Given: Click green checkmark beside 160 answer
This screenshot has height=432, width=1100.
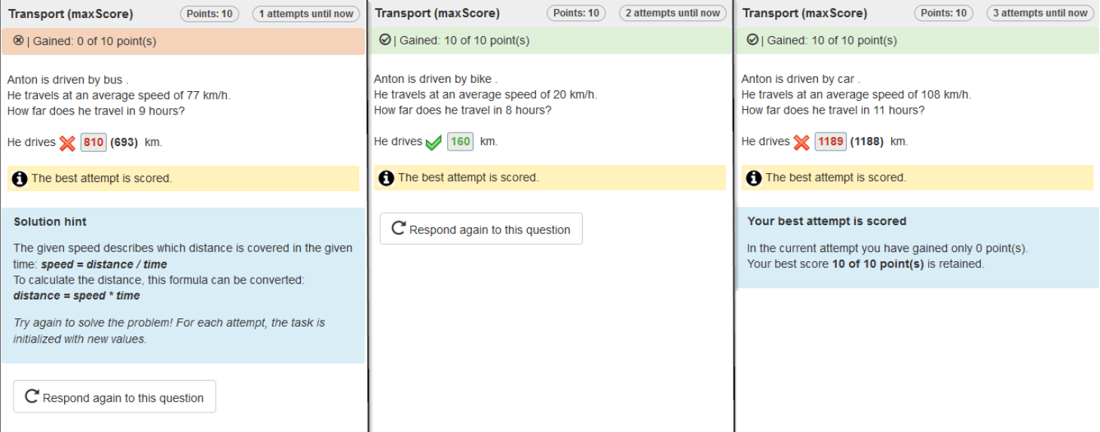Looking at the screenshot, I should [433, 142].
